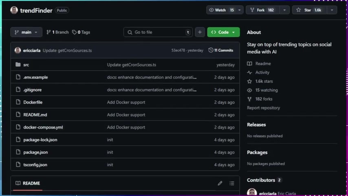Open the 1 Branch link

(58, 32)
